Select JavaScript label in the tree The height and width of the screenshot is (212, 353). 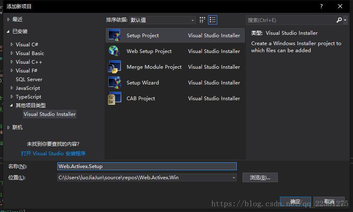[x=28, y=88]
